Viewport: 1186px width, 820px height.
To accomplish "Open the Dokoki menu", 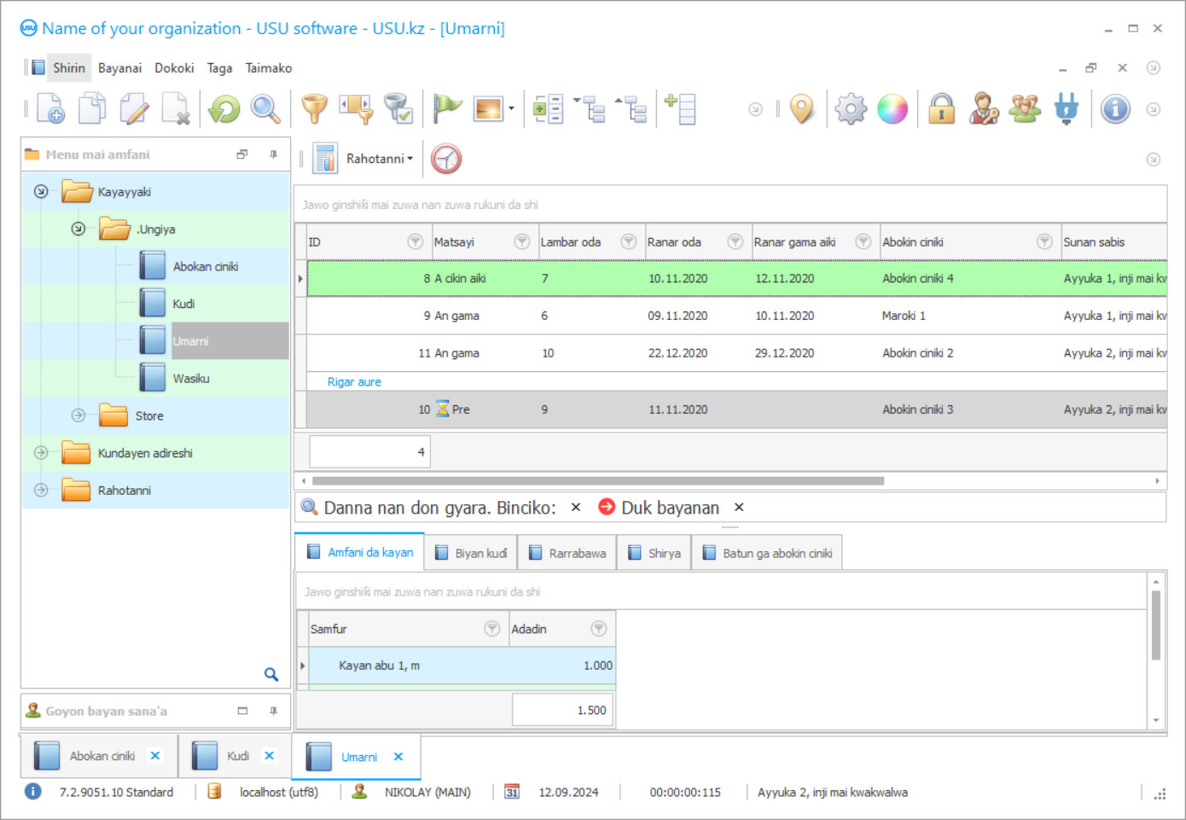I will [174, 68].
